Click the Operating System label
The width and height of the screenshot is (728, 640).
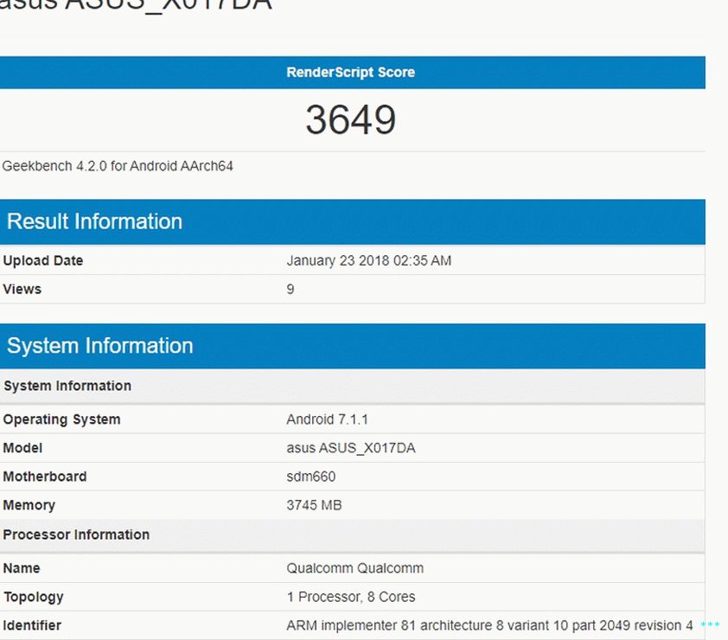point(61,419)
